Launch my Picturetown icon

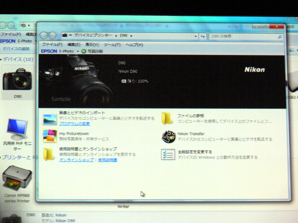click(x=50, y=136)
